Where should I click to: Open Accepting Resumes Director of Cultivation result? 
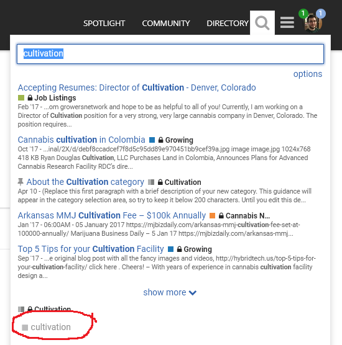pos(137,87)
